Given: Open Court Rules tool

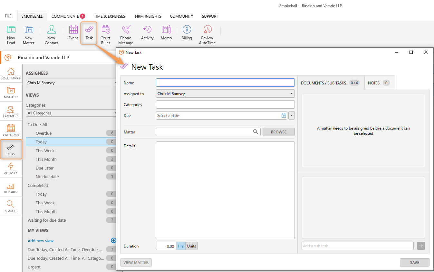Looking at the screenshot, I should 105,35.
